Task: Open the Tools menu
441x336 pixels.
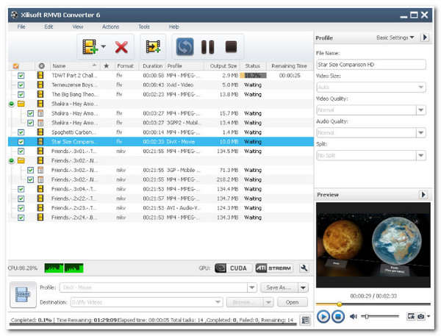Action: pos(144,26)
